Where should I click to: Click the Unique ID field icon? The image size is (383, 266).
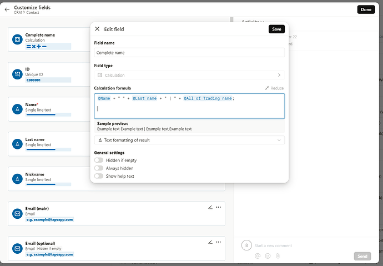pyautogui.click(x=17, y=74)
